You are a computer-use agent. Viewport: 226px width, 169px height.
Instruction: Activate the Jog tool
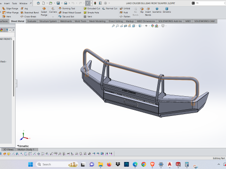(x=24, y=8)
